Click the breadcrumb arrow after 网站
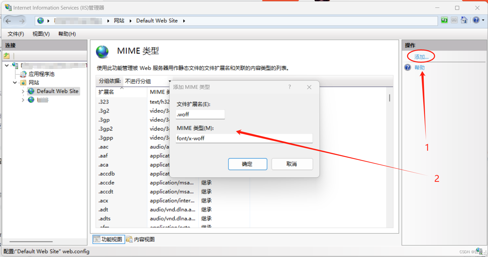This screenshot has width=488, height=257. point(130,21)
